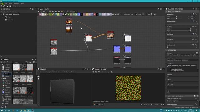Viewport: 200px width, 112px height.
Task: Collapse the Attributes section
Action: click(166, 50)
